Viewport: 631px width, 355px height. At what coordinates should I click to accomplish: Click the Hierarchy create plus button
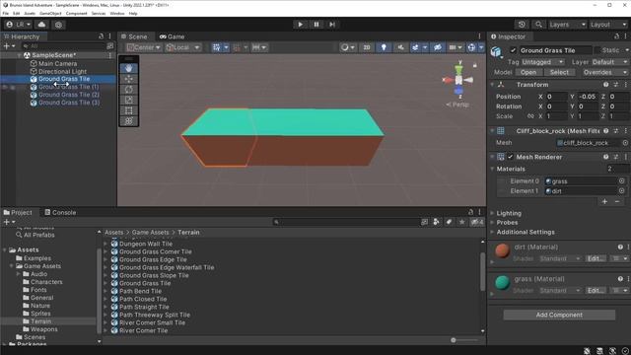6,46
